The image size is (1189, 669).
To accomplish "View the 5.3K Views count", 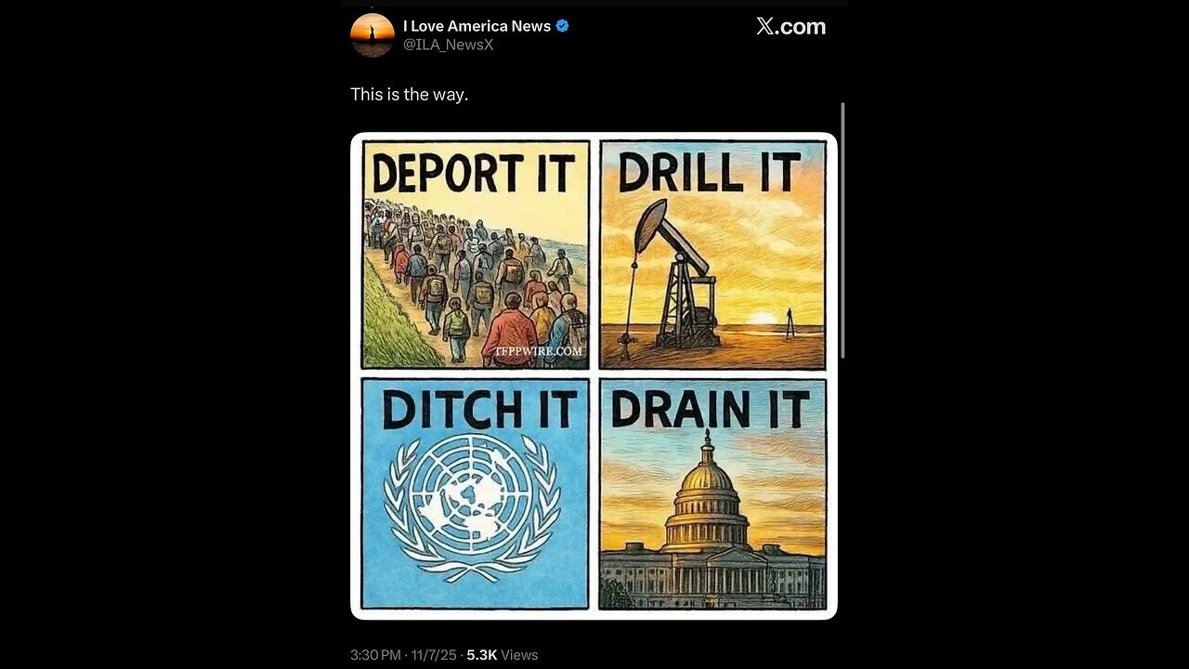I will point(503,655).
